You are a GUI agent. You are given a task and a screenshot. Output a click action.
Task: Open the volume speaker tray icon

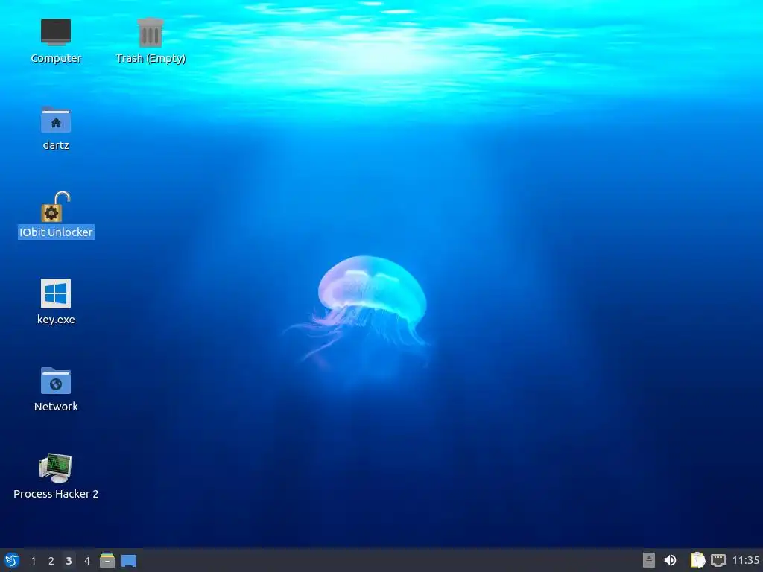coord(670,560)
